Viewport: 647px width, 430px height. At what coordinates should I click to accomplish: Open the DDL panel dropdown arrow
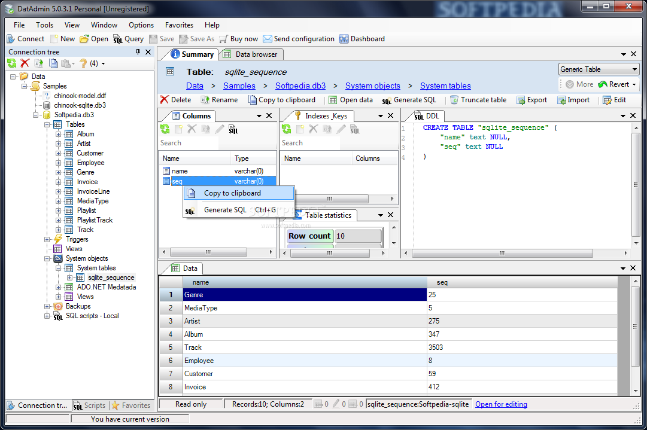[623, 116]
